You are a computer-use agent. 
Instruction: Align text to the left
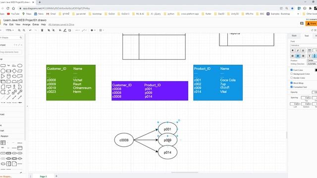(x=293, y=56)
